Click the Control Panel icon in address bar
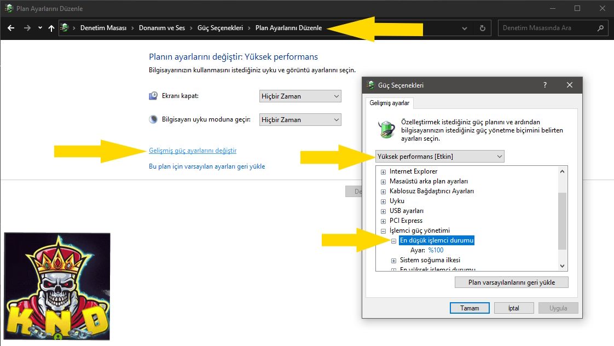The image size is (614, 346). pyautogui.click(x=65, y=28)
